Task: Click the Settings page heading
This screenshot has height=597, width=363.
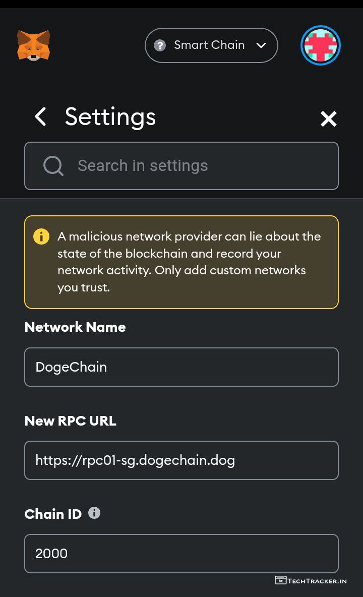Action: (110, 117)
